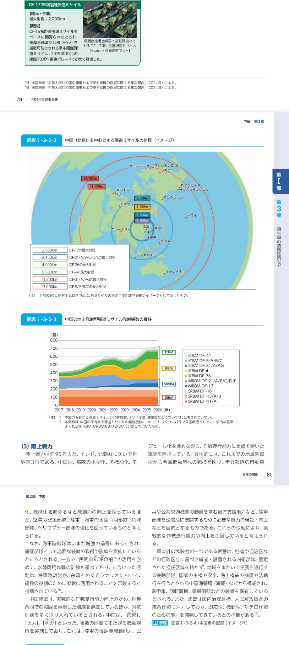This screenshot has height=645, width=289.
Task: Click the 13,000km red label on the map
Action: [x=90, y=179]
